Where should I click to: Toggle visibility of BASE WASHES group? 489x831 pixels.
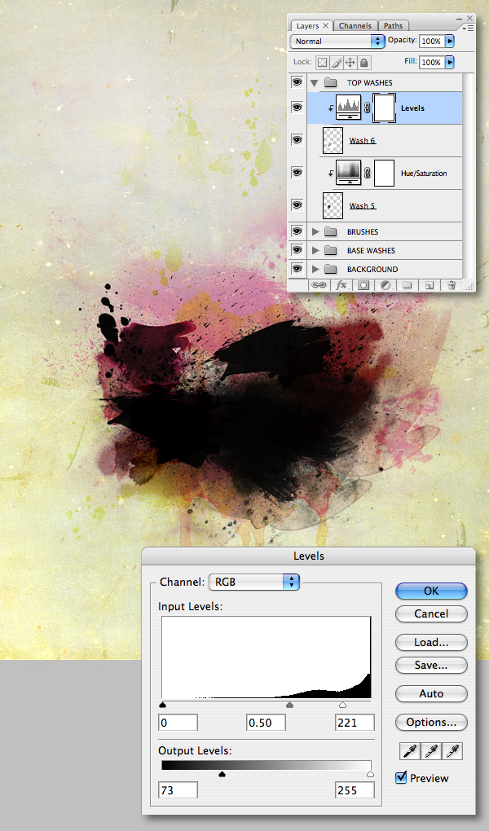coord(297,249)
